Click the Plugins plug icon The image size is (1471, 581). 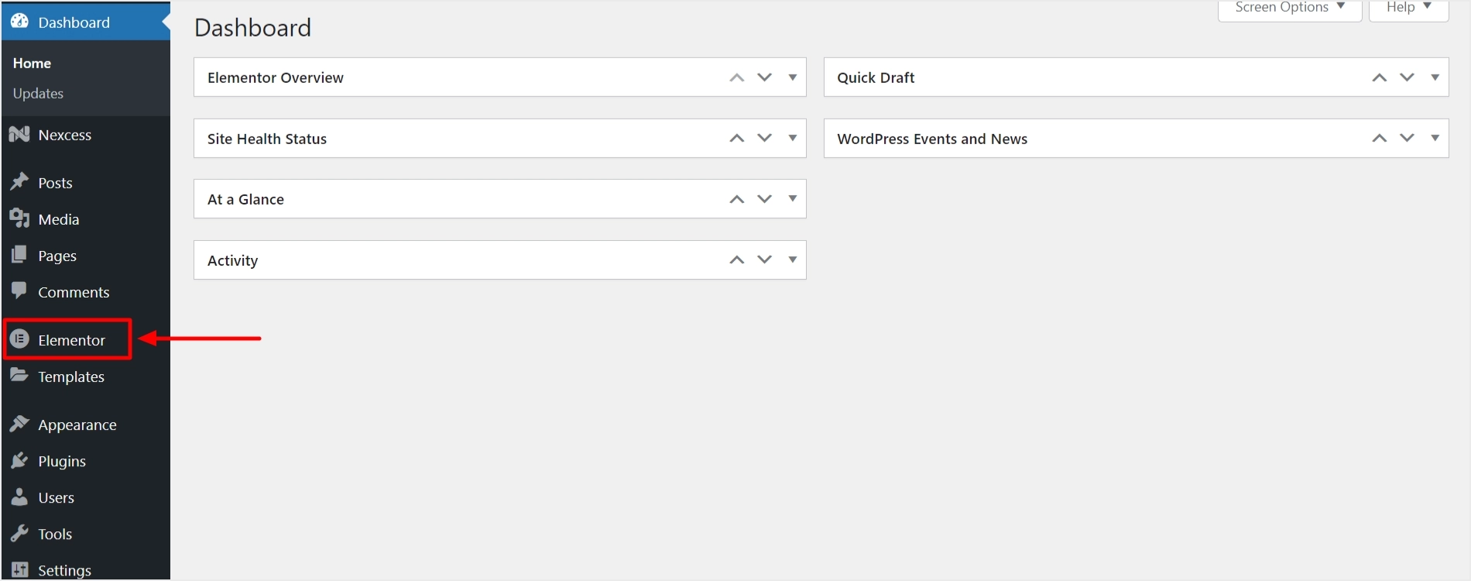click(x=19, y=460)
